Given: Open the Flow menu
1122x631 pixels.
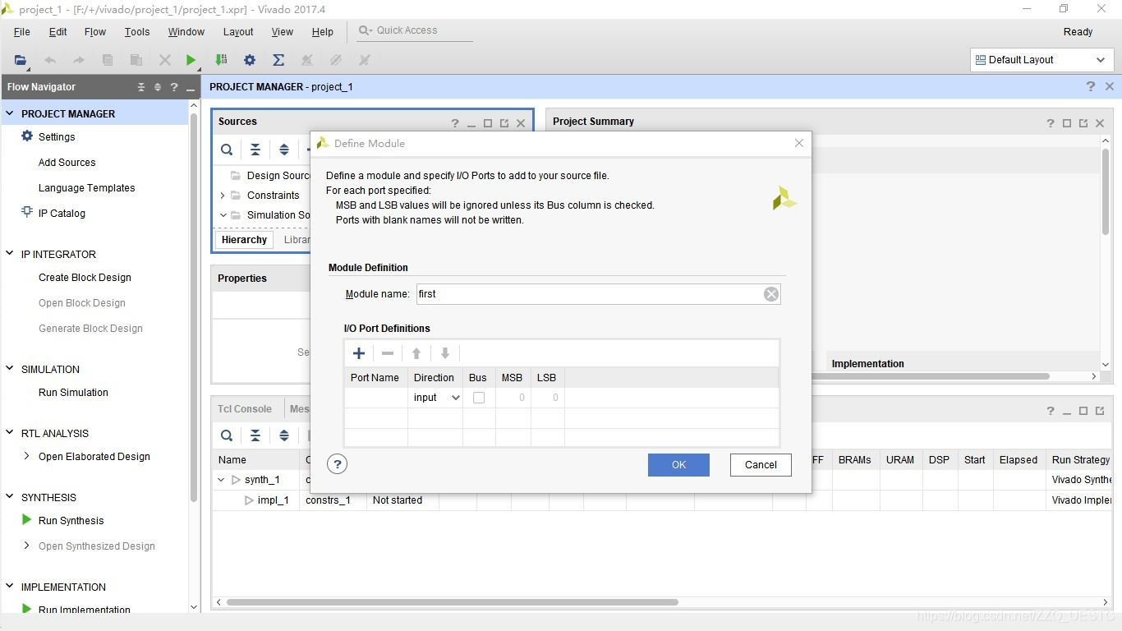Looking at the screenshot, I should tap(95, 32).
